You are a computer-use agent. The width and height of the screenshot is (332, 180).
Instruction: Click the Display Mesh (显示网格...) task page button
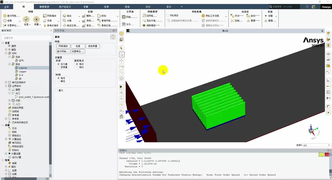(x=63, y=51)
